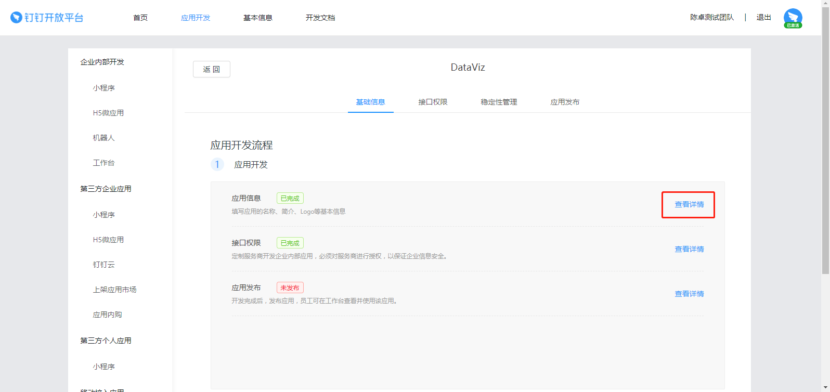830x392 pixels.
Task: Switch to the 应用发布 tab
Action: click(565, 102)
